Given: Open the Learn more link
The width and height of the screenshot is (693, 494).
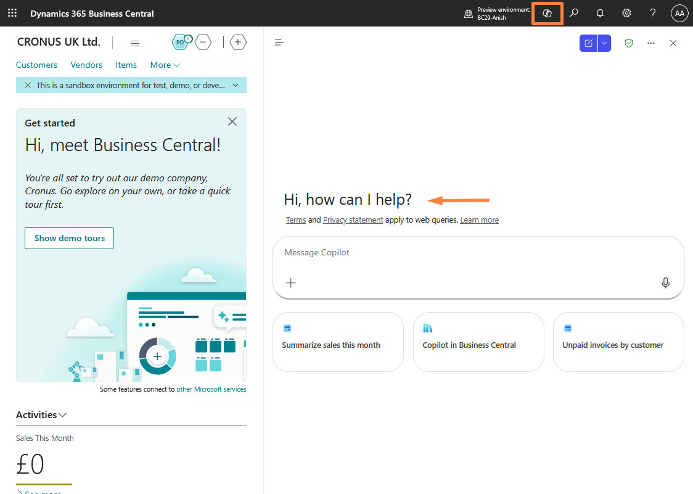Looking at the screenshot, I should (x=479, y=220).
